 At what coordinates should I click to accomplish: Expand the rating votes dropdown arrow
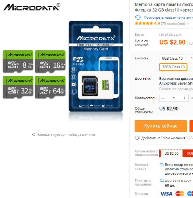click(187, 24)
